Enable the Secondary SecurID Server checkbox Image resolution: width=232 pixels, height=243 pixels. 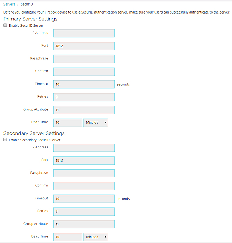5,140
